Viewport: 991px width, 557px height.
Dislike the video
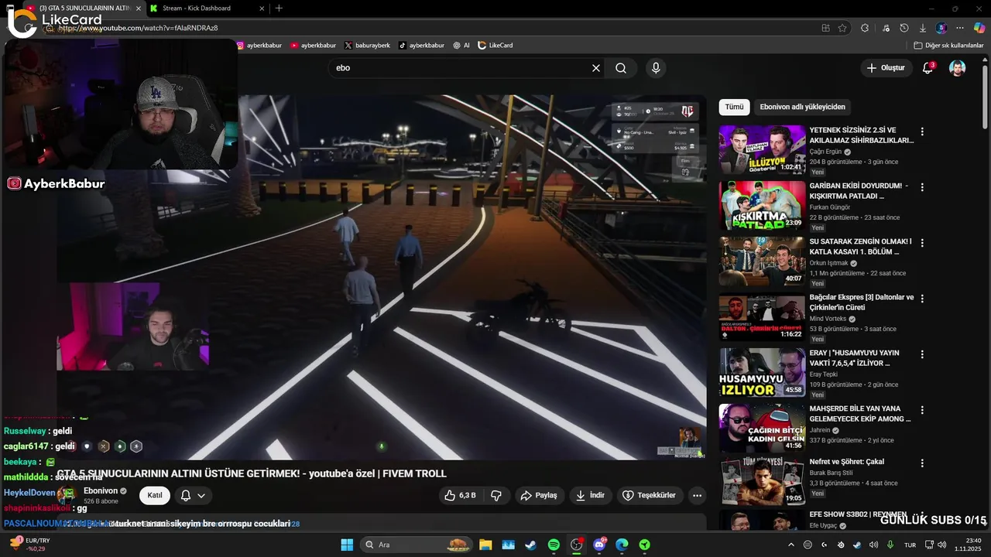[x=496, y=495]
